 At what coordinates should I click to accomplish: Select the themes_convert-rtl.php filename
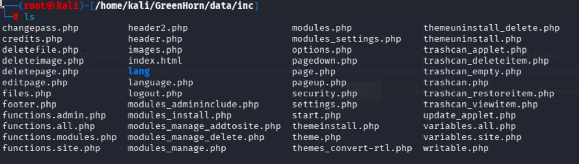click(352, 148)
